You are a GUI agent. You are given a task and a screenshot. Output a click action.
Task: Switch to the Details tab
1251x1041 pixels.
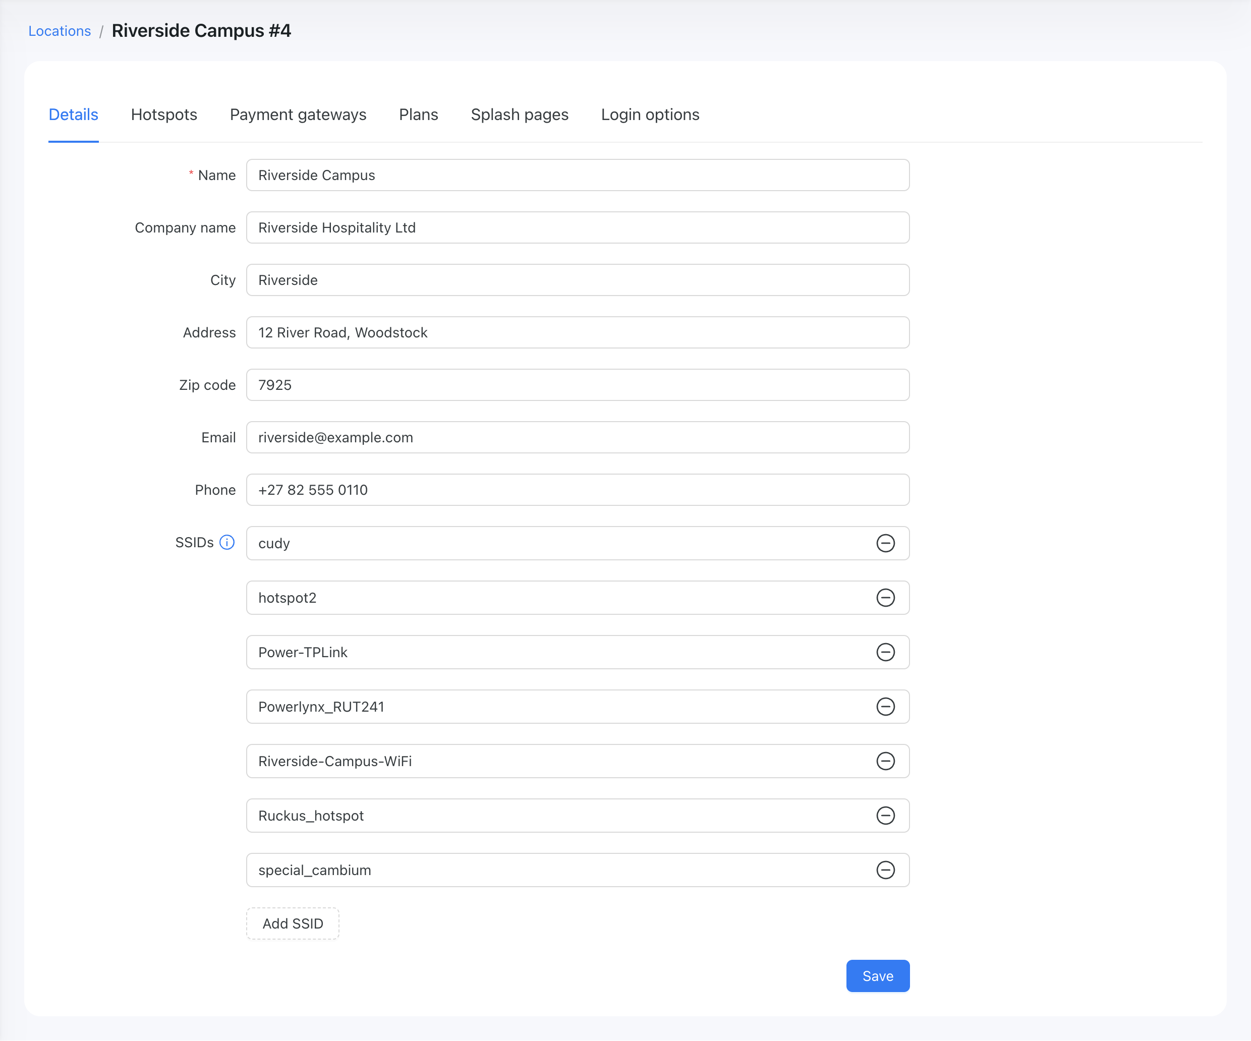pos(73,114)
